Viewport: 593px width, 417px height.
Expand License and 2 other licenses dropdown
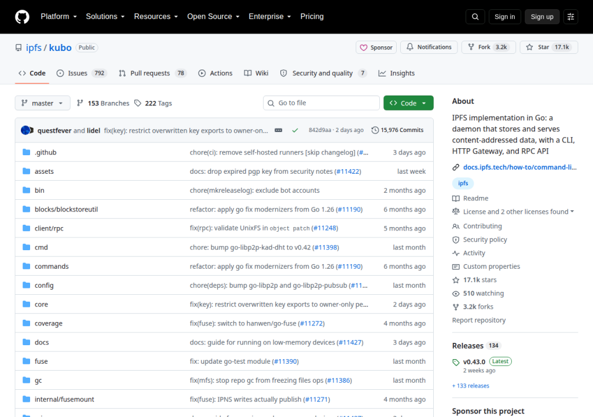coord(513,212)
